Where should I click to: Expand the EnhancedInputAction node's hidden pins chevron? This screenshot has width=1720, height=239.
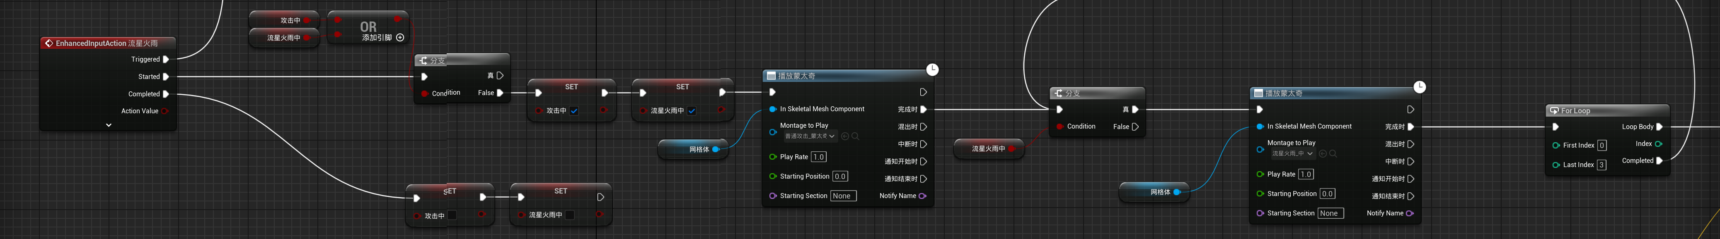pos(109,125)
